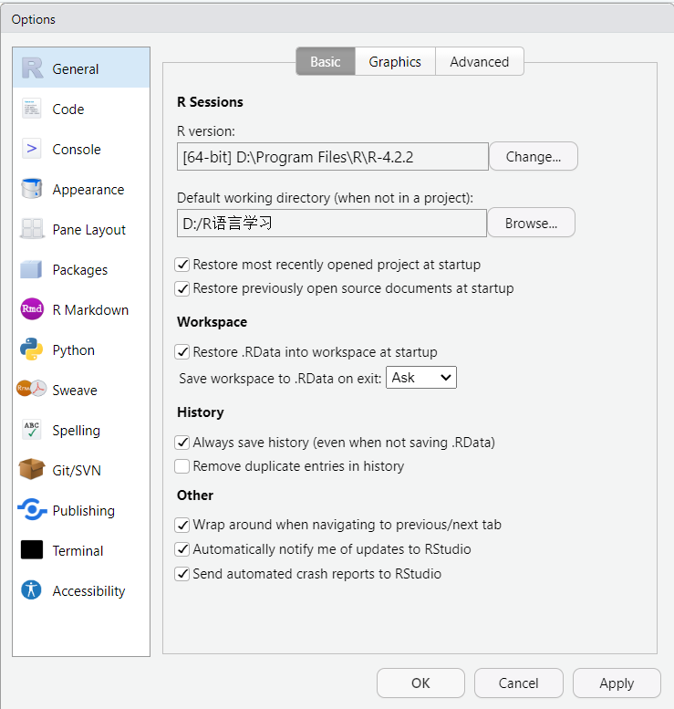The width and height of the screenshot is (674, 709).
Task: Open the Console prompt icon
Action: 32,149
